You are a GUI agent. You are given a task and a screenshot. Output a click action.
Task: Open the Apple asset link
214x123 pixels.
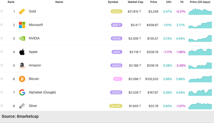[x=33, y=52]
